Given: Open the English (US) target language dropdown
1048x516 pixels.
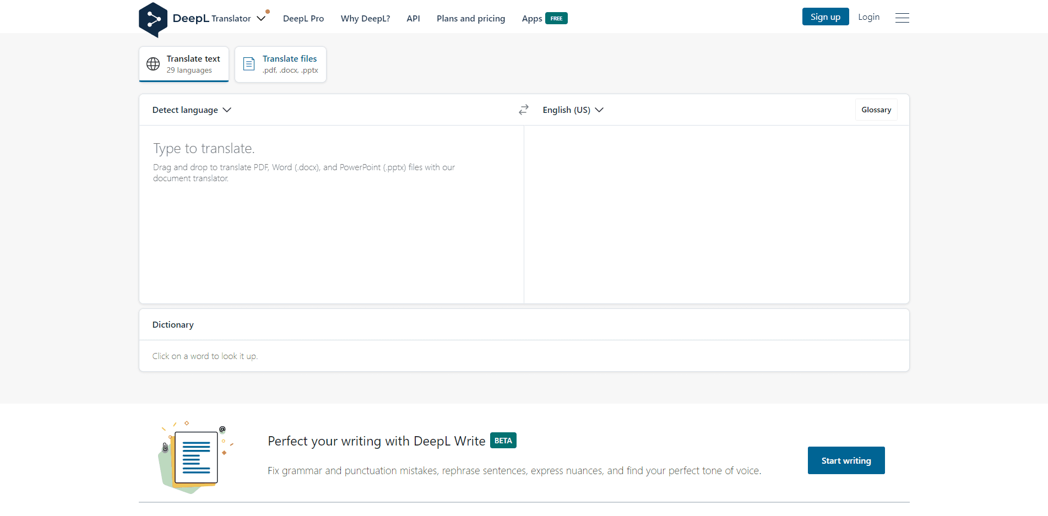Looking at the screenshot, I should click(573, 110).
